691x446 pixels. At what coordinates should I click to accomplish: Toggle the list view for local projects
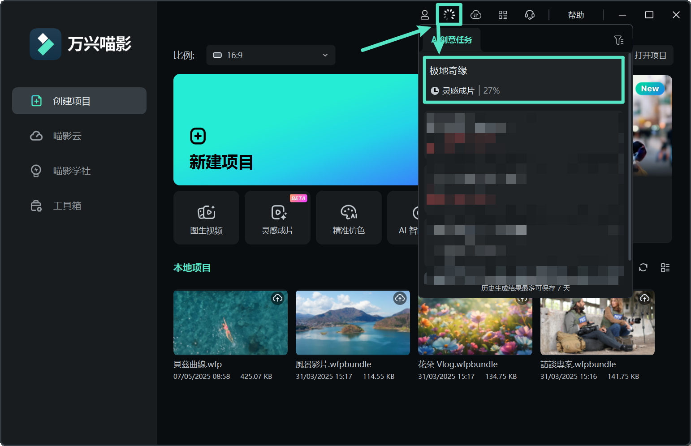click(665, 267)
